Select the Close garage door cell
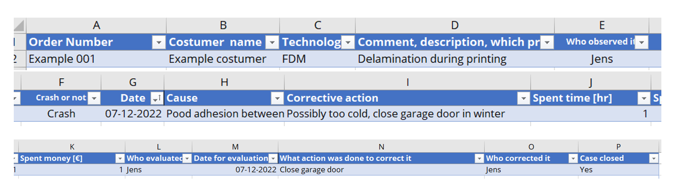 pos(381,170)
